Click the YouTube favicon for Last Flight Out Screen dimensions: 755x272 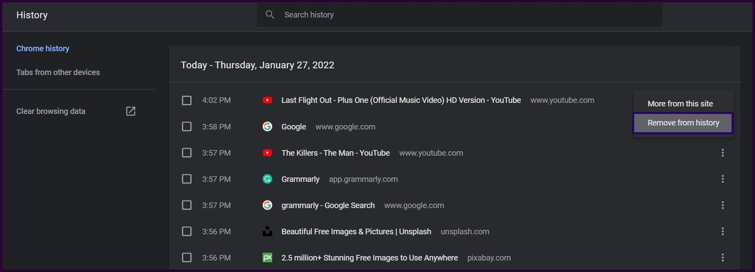pos(267,100)
